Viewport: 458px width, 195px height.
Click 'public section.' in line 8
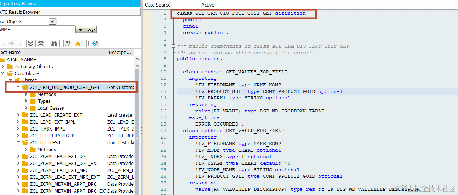(x=199, y=59)
